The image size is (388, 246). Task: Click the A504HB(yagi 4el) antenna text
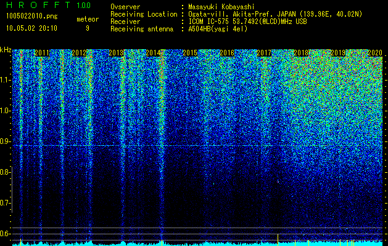coord(218,29)
